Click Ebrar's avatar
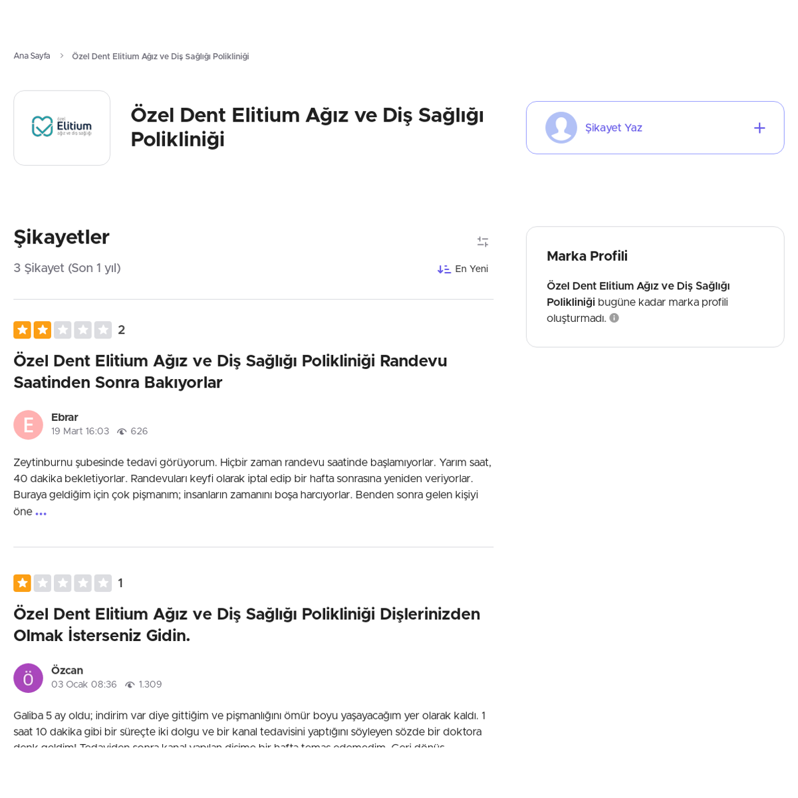Image resolution: width=798 pixels, height=798 pixels. (x=28, y=425)
